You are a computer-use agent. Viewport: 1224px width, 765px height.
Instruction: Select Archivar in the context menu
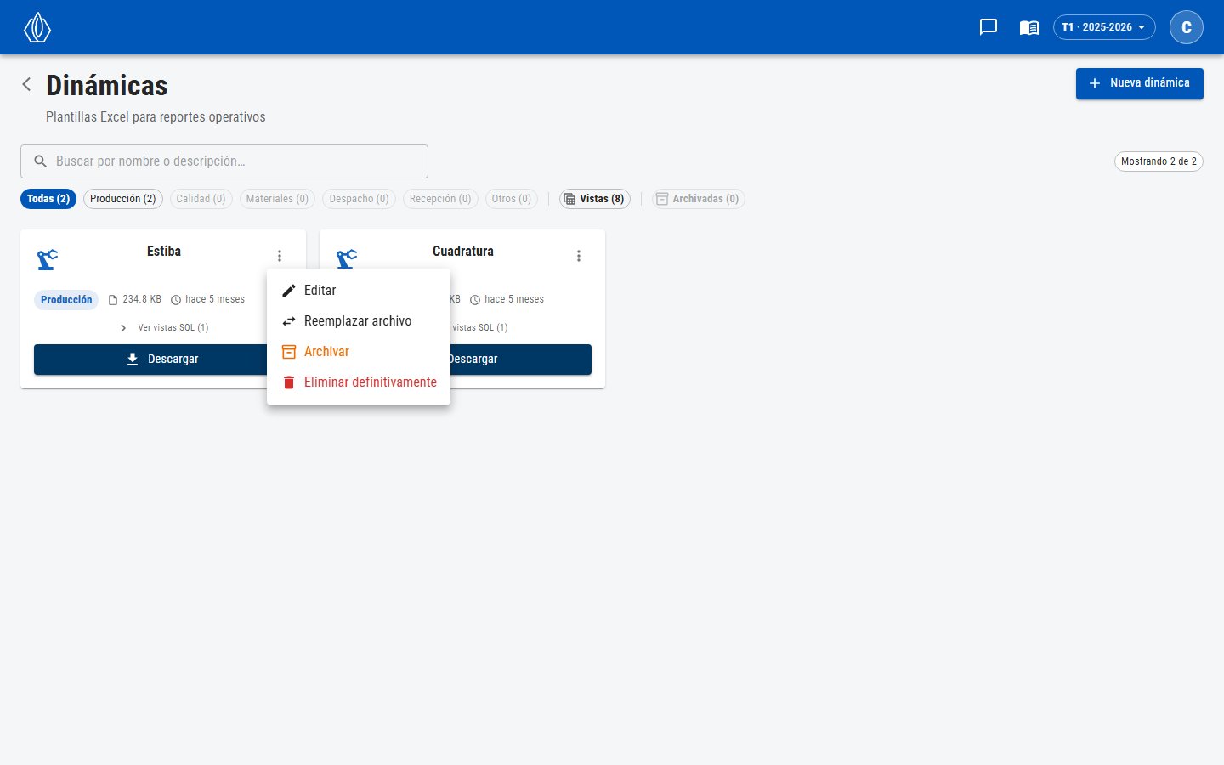(359, 352)
